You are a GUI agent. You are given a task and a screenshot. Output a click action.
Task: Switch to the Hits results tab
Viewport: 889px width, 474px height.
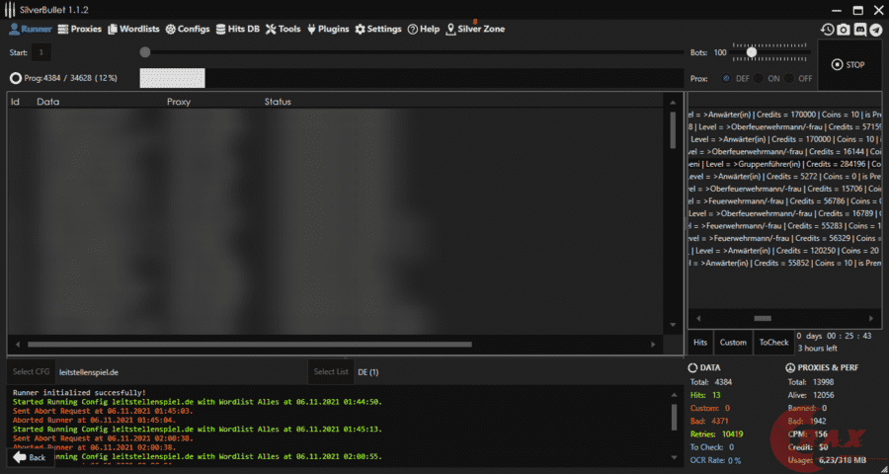click(700, 343)
